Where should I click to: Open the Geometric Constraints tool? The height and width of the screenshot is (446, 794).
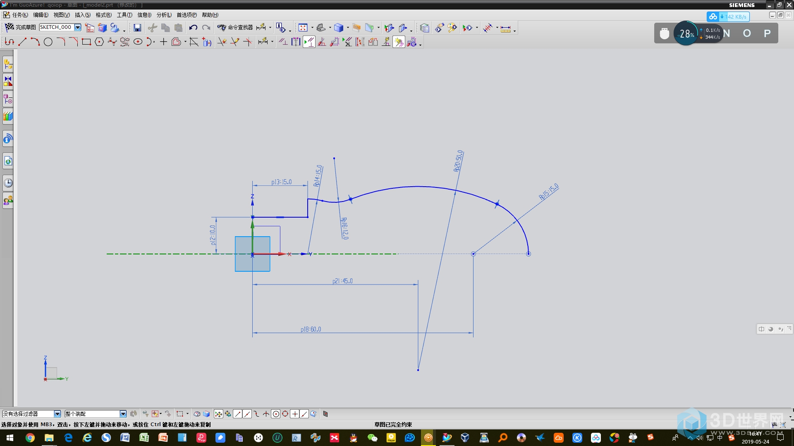(283, 42)
